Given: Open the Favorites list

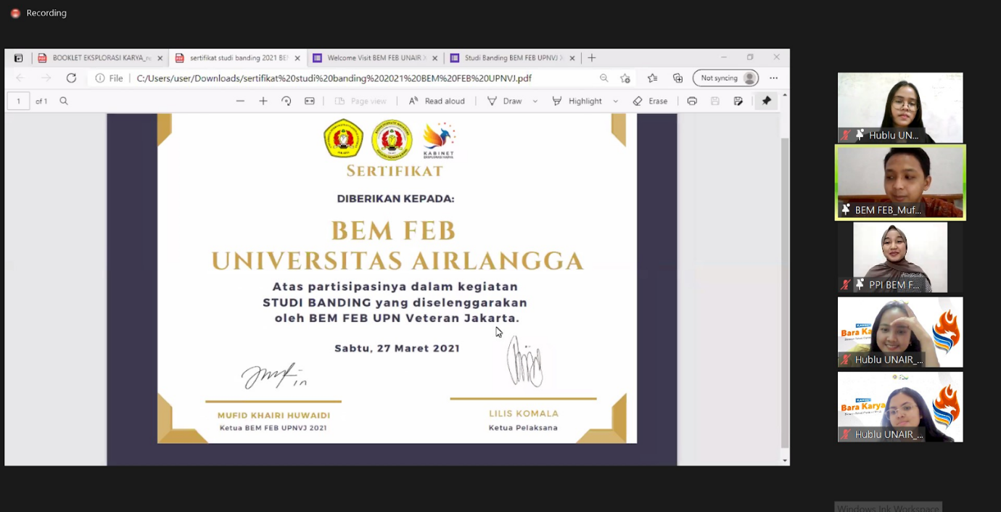Looking at the screenshot, I should click(x=652, y=78).
